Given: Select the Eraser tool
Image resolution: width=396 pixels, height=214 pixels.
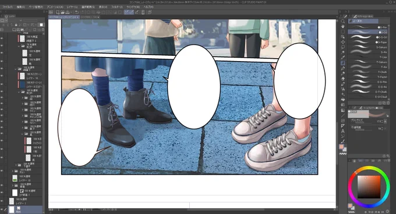Looking at the screenshot, I should 342,79.
